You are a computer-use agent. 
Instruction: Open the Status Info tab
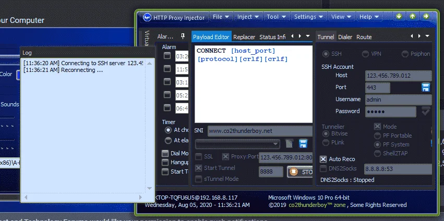coord(272,37)
